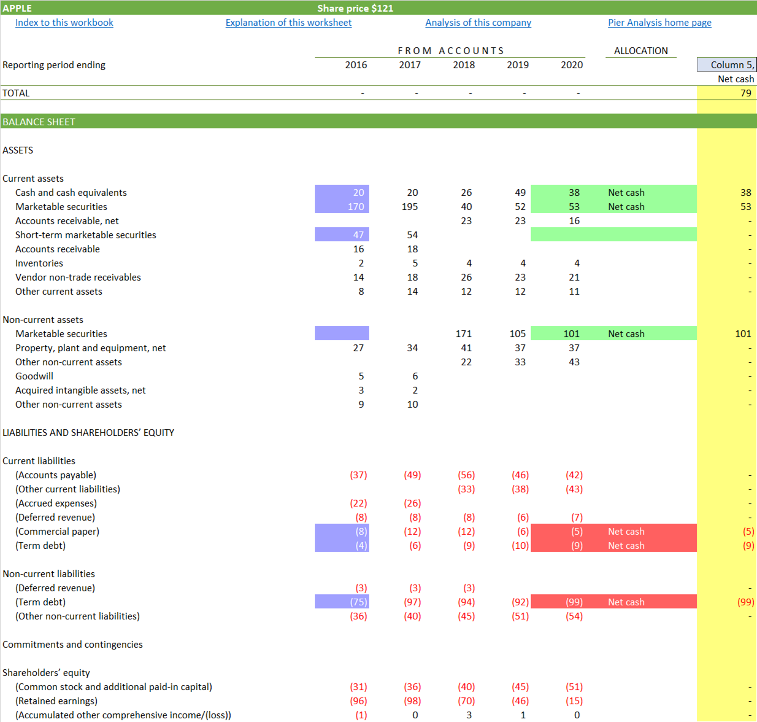
Task: Click the empty green Short-term securities allocation cell
Action: pos(613,235)
